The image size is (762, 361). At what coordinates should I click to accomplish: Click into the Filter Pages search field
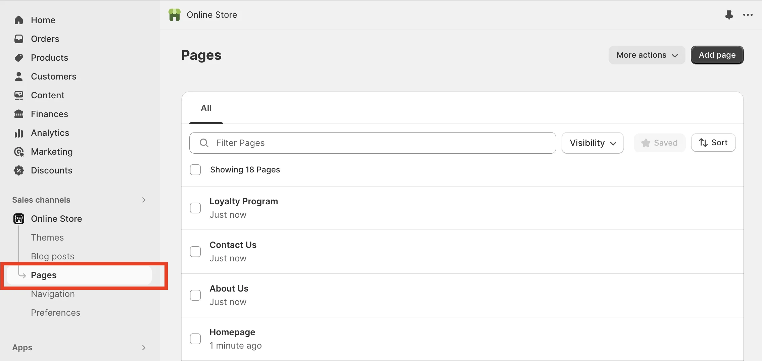[x=373, y=143]
